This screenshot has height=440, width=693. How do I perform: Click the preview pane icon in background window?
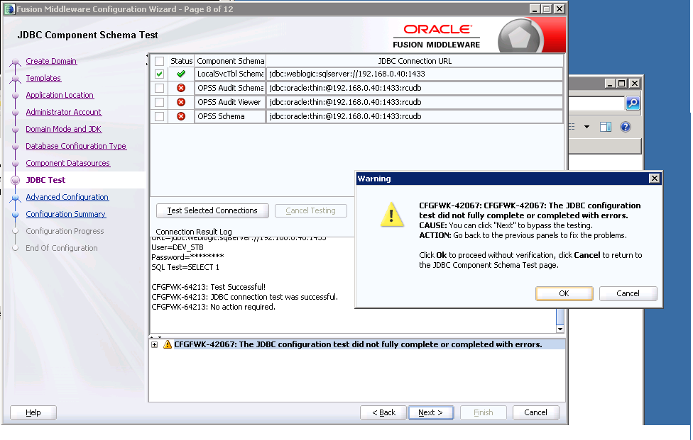click(606, 127)
